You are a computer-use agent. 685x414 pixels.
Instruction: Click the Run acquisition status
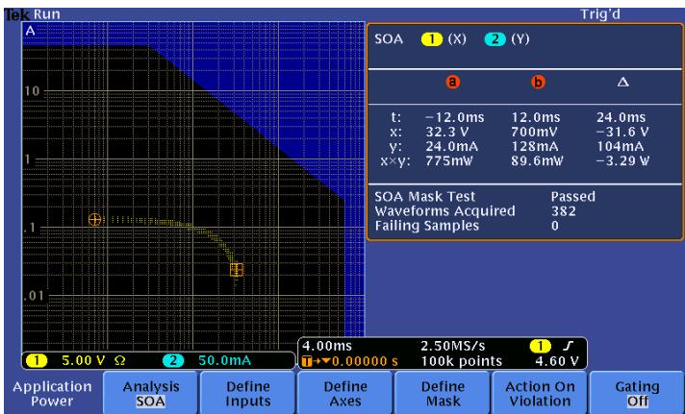(47, 14)
